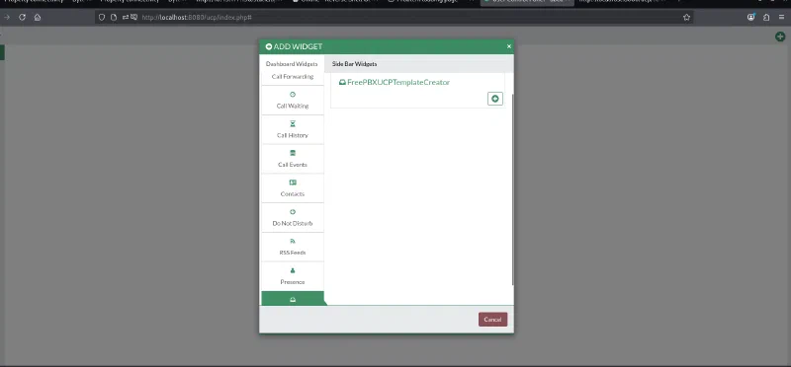
Task: Select Call Forwarding in widget list
Action: pyautogui.click(x=292, y=77)
